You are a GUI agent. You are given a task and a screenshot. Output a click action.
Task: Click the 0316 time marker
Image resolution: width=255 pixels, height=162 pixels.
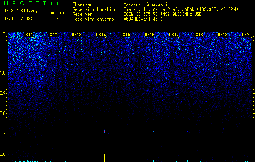click(150, 35)
